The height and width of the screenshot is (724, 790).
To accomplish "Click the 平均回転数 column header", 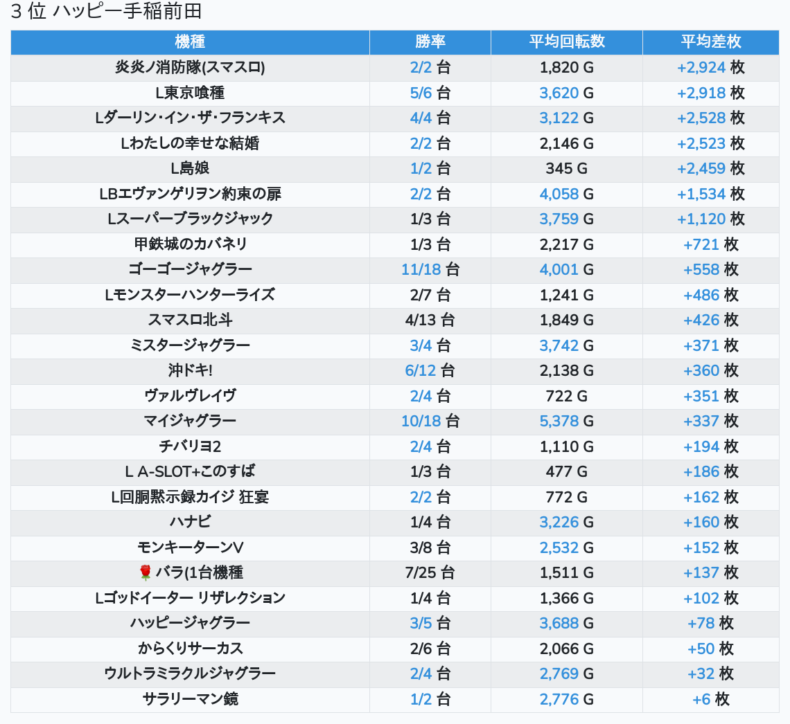I will pos(567,42).
